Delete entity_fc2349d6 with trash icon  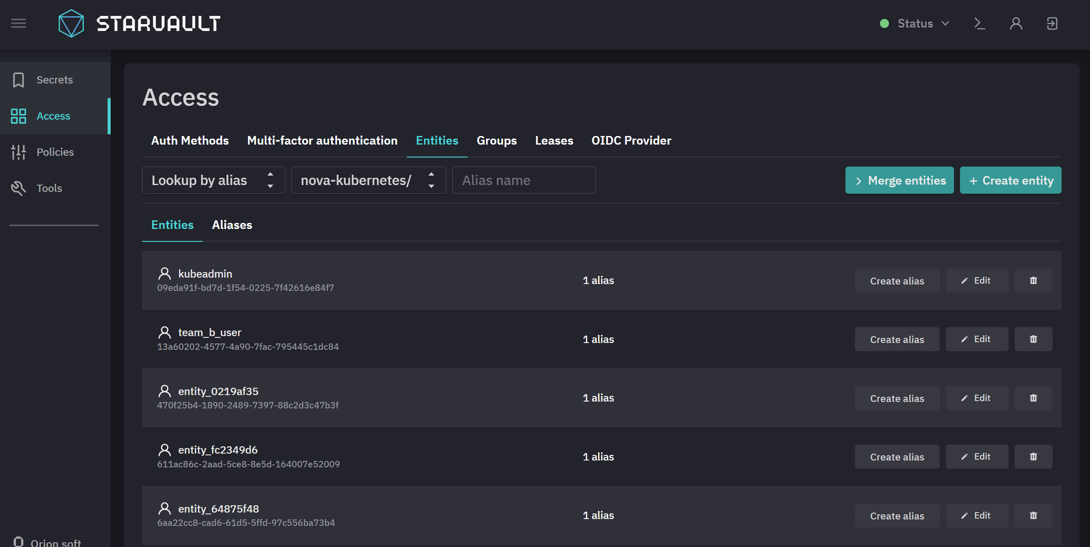(1033, 457)
